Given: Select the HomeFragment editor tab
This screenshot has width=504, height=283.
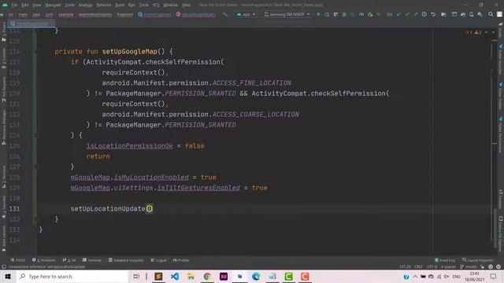Looking at the screenshot, I should [31, 24].
